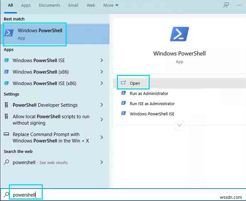Expand Windows PowerShell ISE (x86) result arrow
Image resolution: width=246 pixels, height=201 pixels.
point(102,83)
